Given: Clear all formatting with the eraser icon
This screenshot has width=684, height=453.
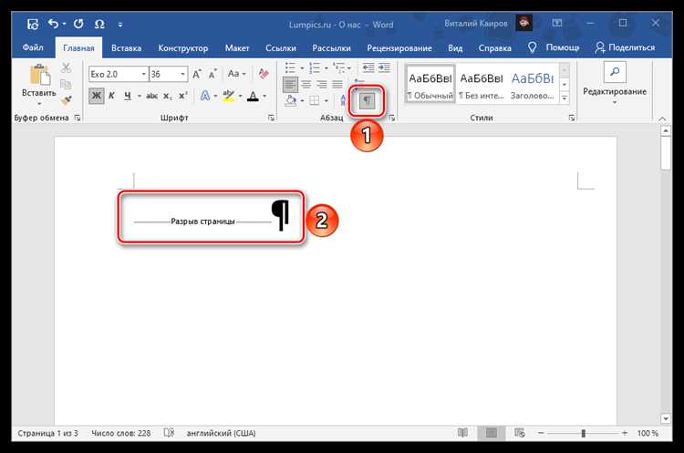Looking at the screenshot, I should tap(263, 74).
